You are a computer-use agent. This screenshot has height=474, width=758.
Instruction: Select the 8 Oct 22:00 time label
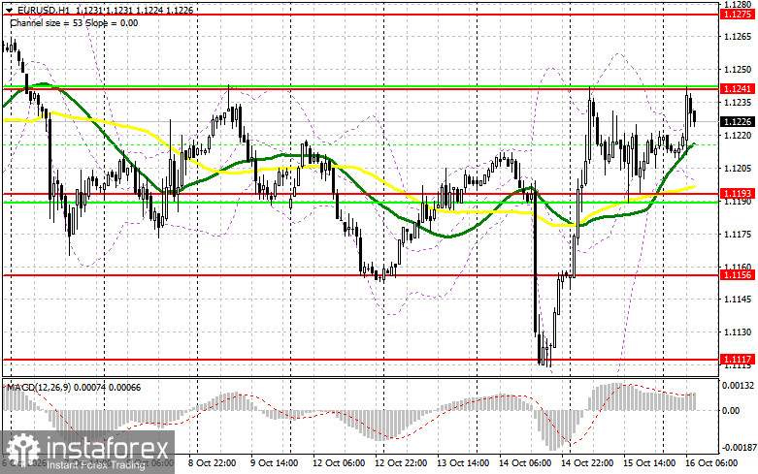coord(212,463)
